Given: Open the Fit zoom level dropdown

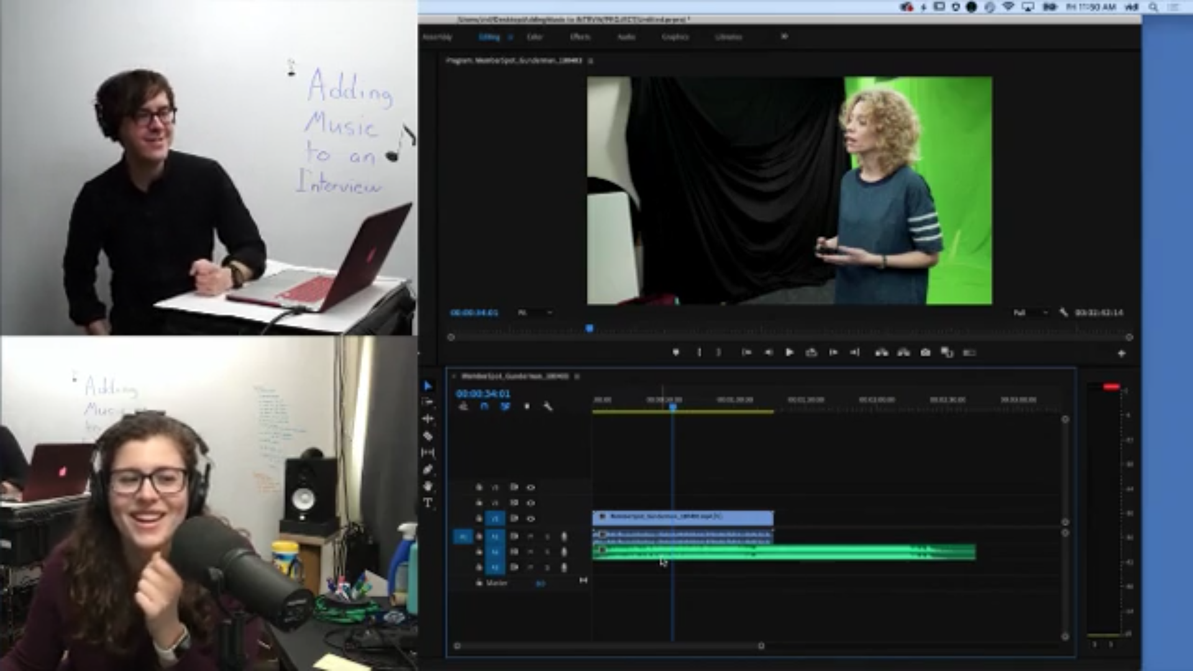Looking at the screenshot, I should tap(535, 313).
